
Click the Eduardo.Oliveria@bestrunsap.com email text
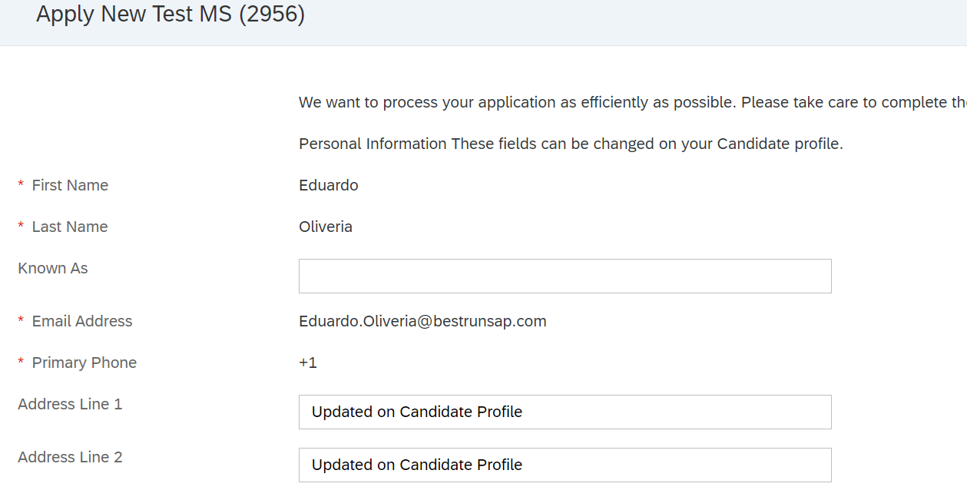point(422,321)
